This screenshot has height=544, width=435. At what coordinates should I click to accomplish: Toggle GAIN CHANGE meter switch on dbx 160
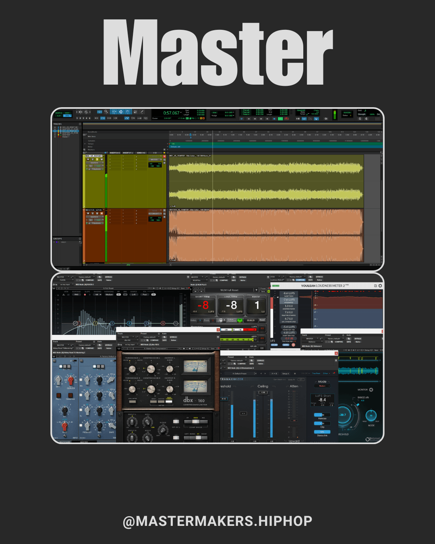click(x=169, y=401)
